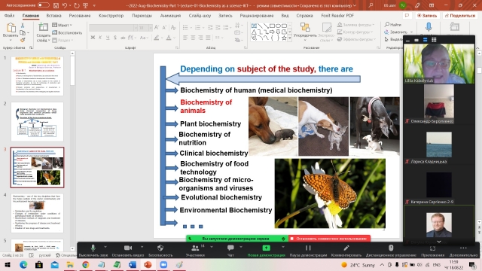The image size is (482, 271).
Task: Stop sharing with the red button
Action: [330, 239]
